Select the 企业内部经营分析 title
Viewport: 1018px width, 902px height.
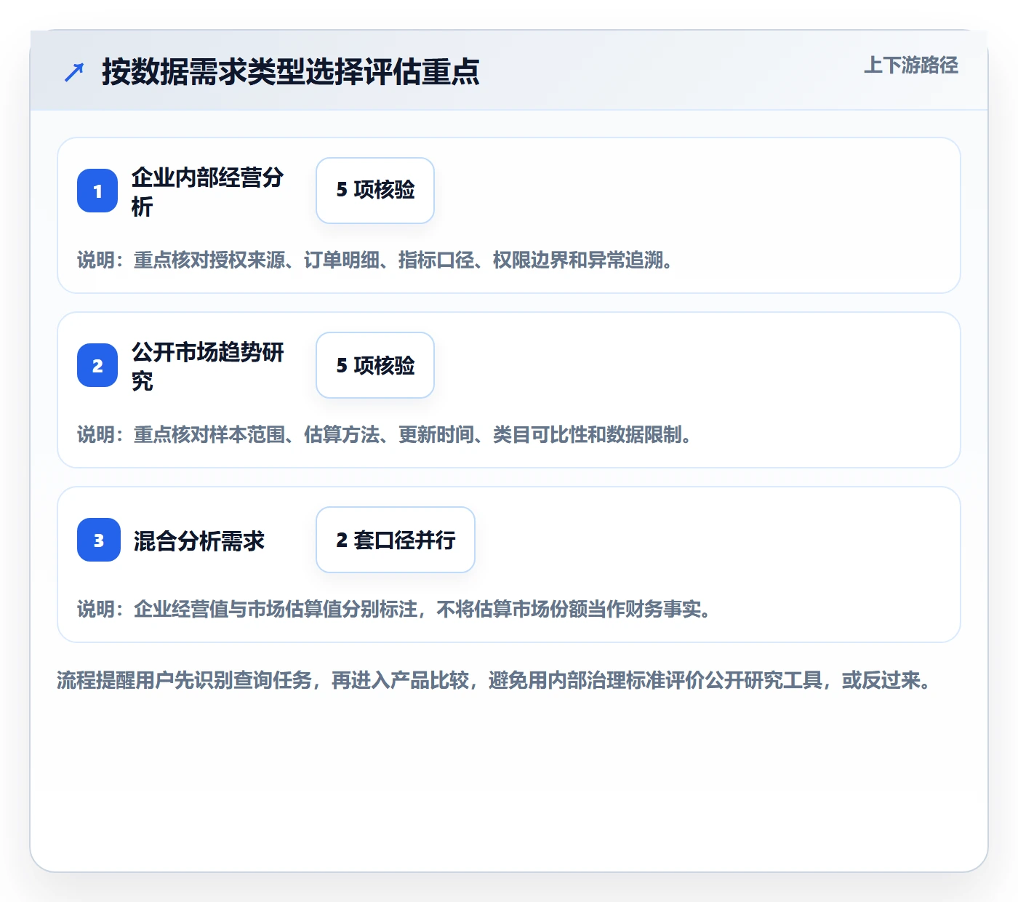pyautogui.click(x=208, y=191)
